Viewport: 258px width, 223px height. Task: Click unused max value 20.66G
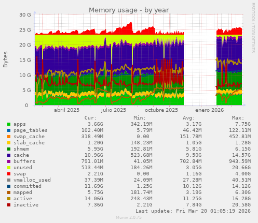pyautogui.click(x=241, y=168)
